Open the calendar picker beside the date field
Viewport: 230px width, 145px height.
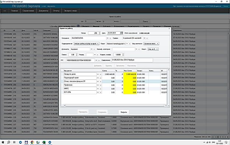click(122, 33)
